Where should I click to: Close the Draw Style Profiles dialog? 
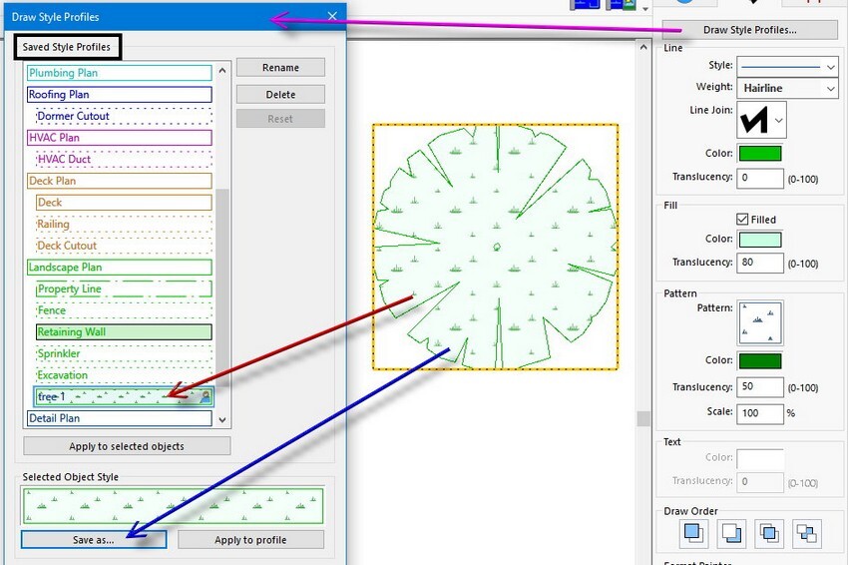pyautogui.click(x=332, y=16)
